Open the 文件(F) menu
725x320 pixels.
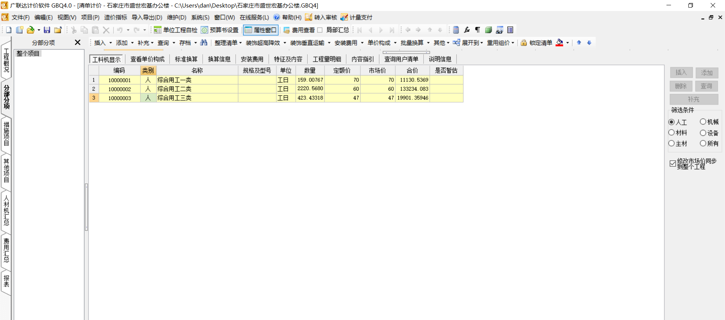click(20, 17)
